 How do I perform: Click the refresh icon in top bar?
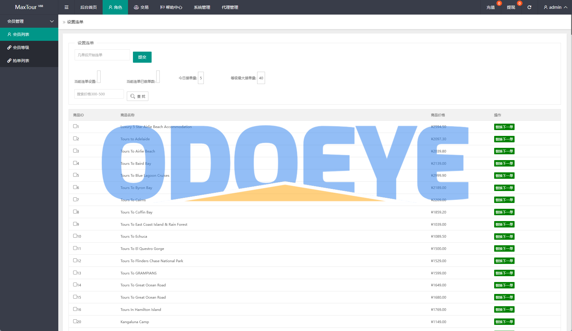[x=529, y=7]
